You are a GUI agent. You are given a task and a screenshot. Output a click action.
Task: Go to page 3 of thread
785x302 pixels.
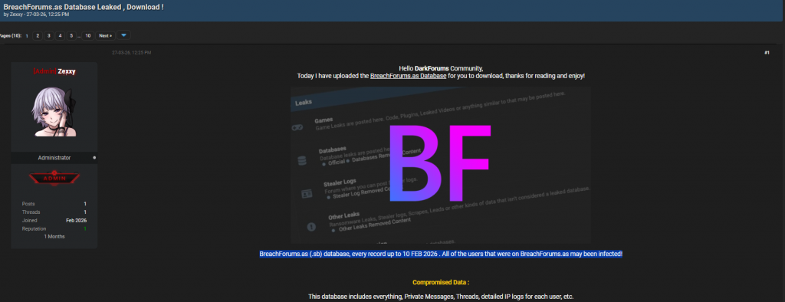(x=48, y=35)
